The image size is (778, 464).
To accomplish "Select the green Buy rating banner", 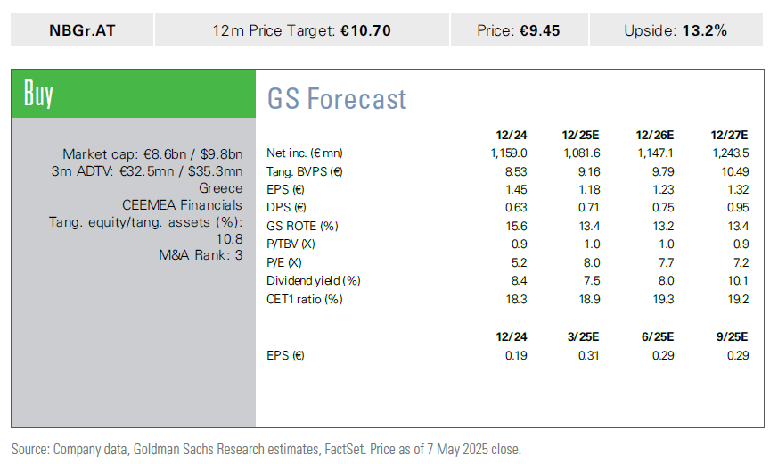I will pyautogui.click(x=133, y=94).
